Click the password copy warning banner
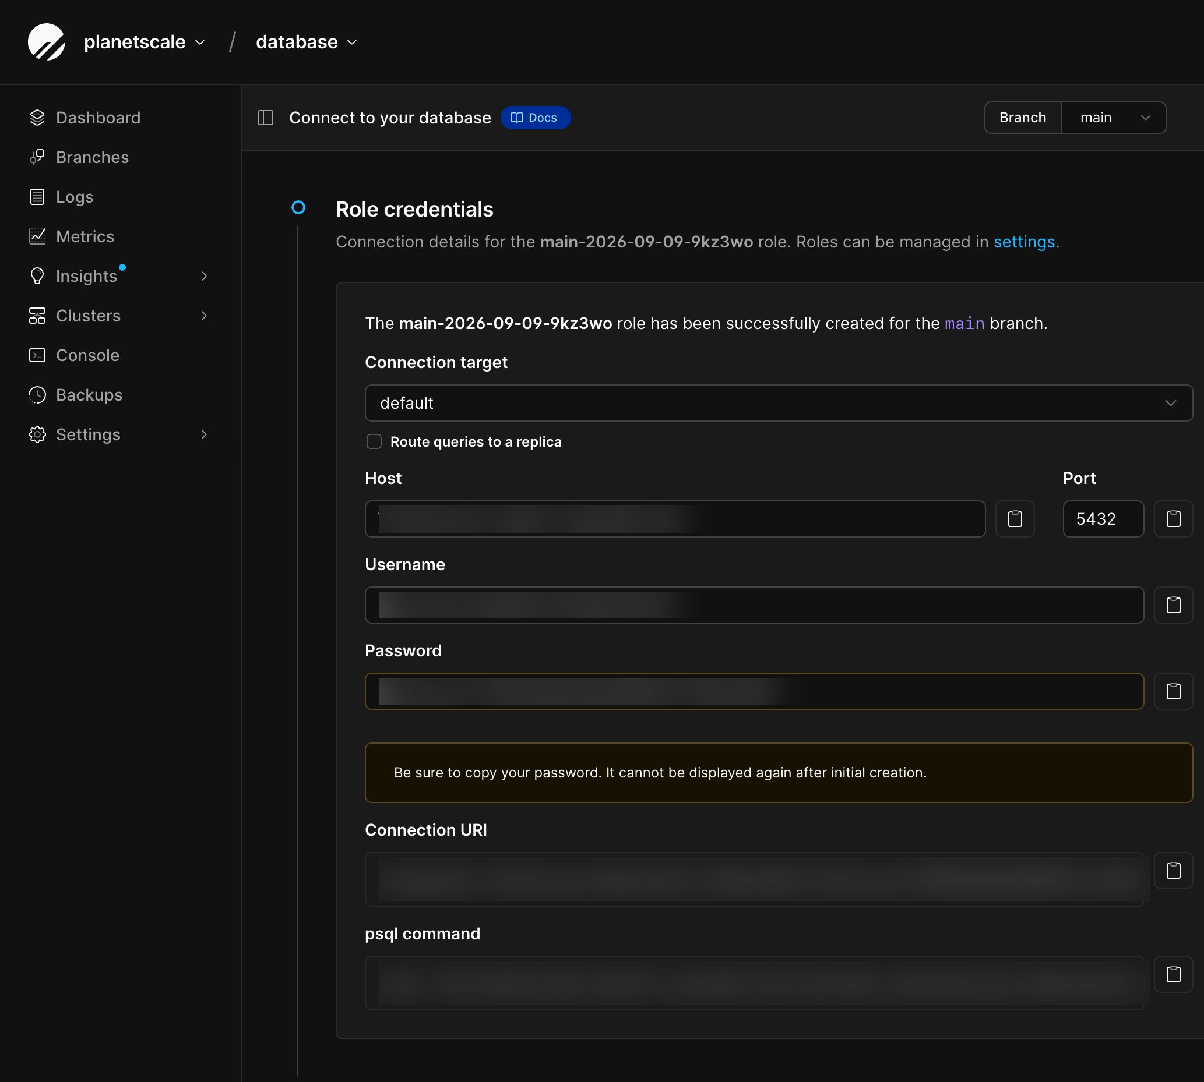The height and width of the screenshot is (1082, 1204). 778,773
